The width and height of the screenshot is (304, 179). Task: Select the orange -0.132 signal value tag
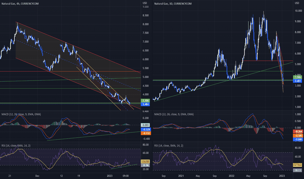(145, 133)
